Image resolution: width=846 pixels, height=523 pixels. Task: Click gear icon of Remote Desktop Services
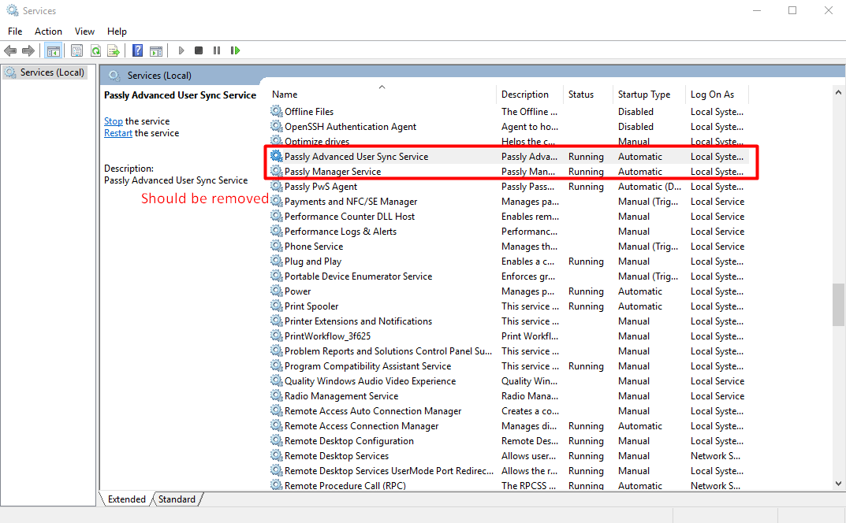coord(276,455)
